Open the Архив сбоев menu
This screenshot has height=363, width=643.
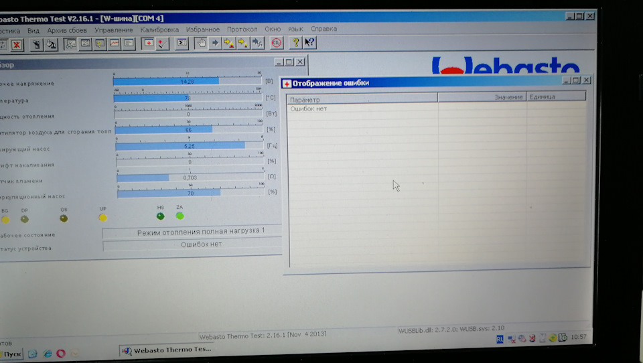[67, 30]
